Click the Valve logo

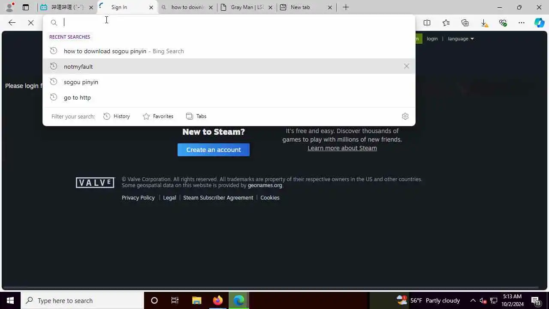(95, 182)
